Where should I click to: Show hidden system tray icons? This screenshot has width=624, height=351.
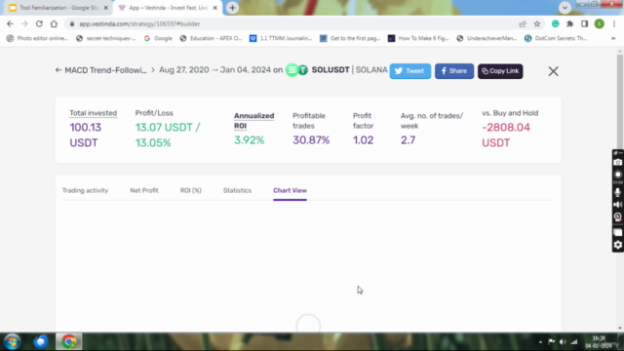click(x=540, y=342)
